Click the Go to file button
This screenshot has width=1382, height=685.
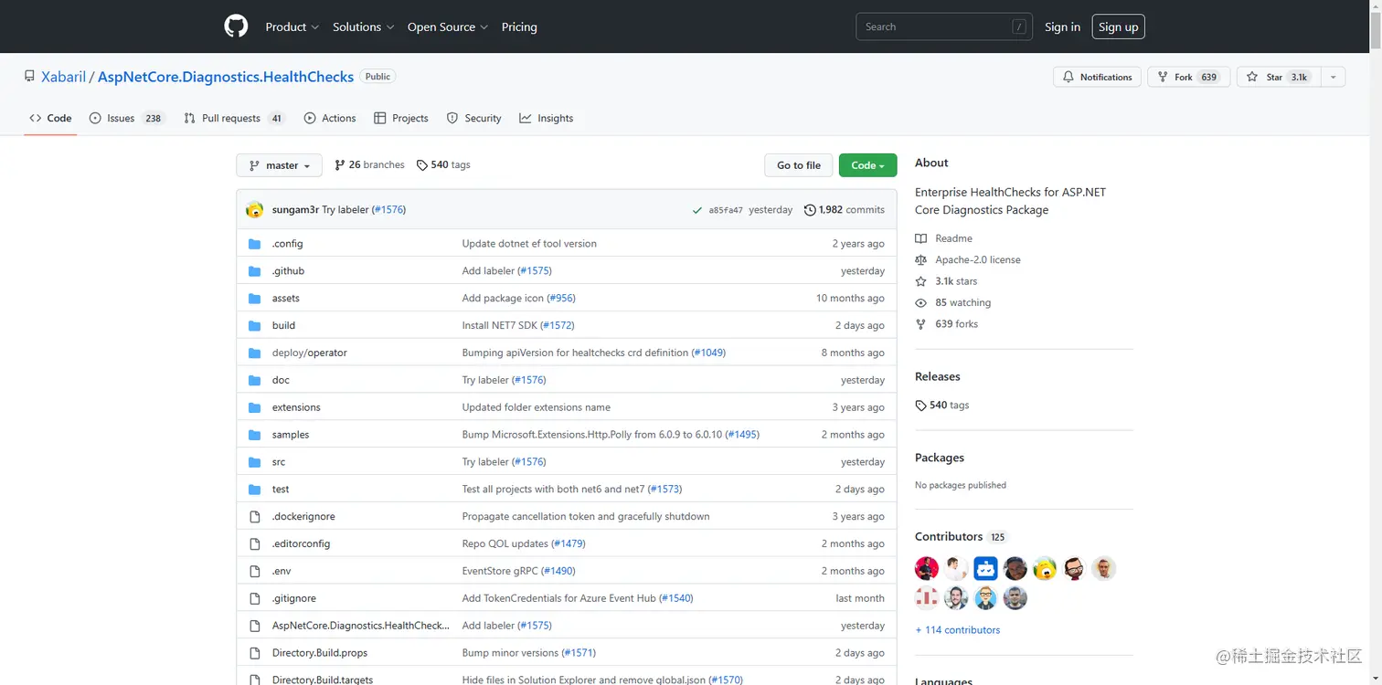799,165
